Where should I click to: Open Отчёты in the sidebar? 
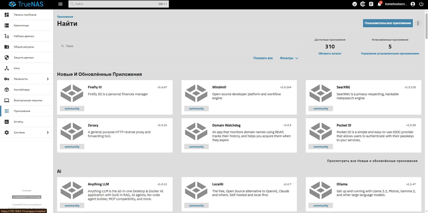point(27,122)
